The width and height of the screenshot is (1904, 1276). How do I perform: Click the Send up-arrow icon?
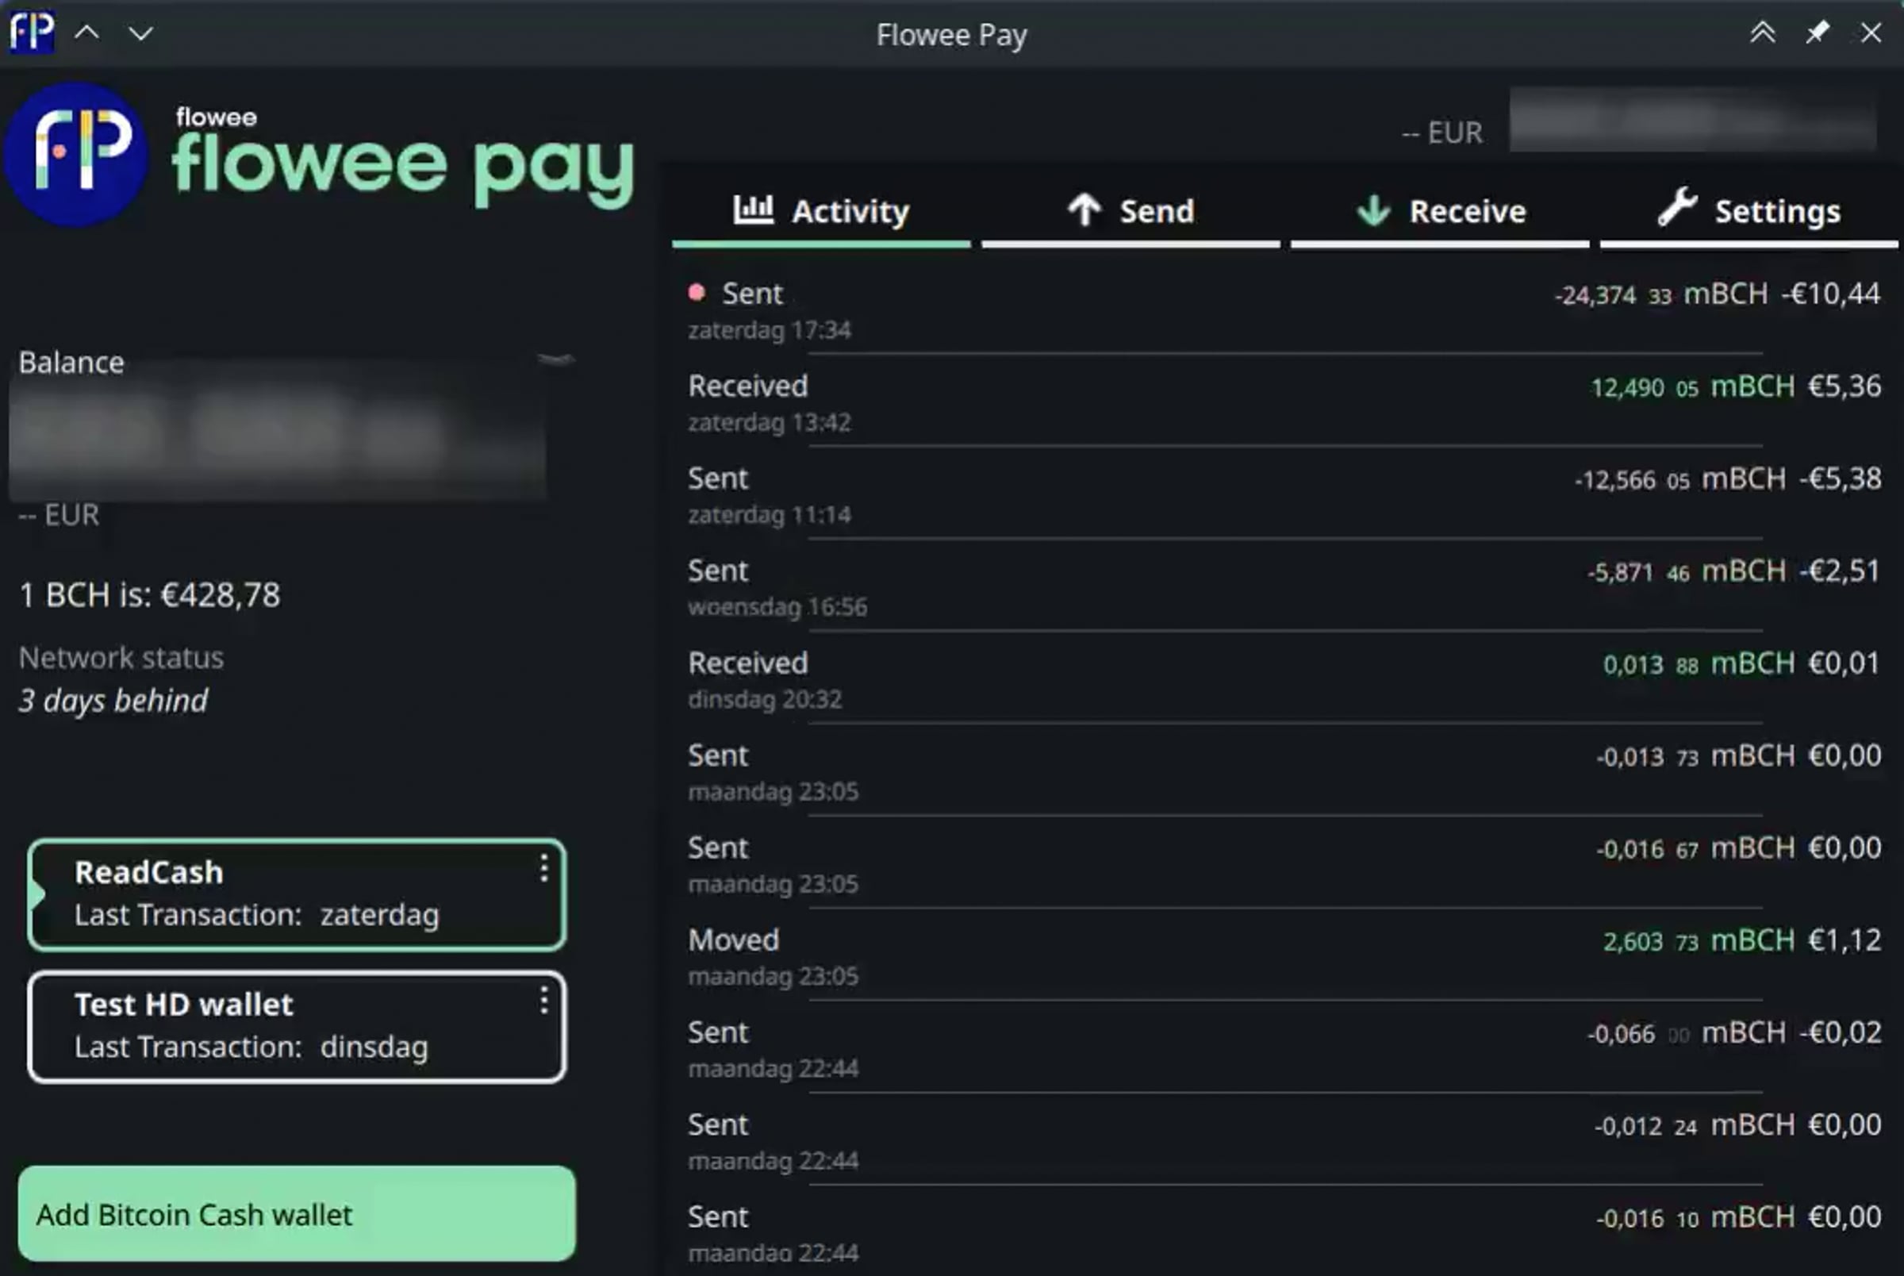coord(1084,210)
